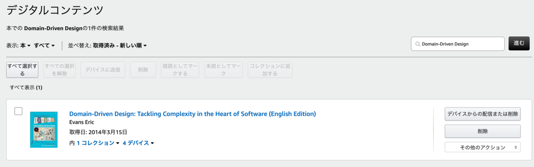The height and width of the screenshot is (167, 534).
Task: Click コレクションに追加する button
Action: 270,70
